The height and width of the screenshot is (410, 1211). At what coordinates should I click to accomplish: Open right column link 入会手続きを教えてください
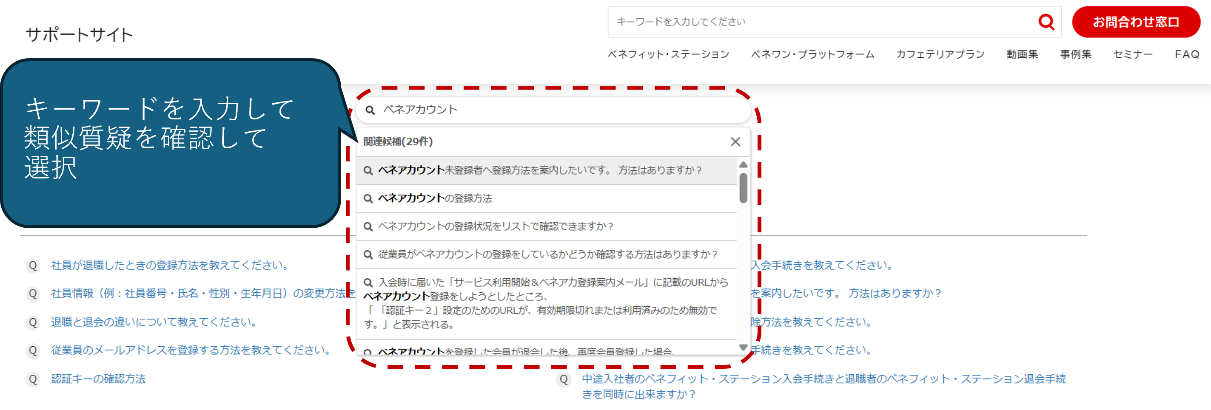point(822,266)
